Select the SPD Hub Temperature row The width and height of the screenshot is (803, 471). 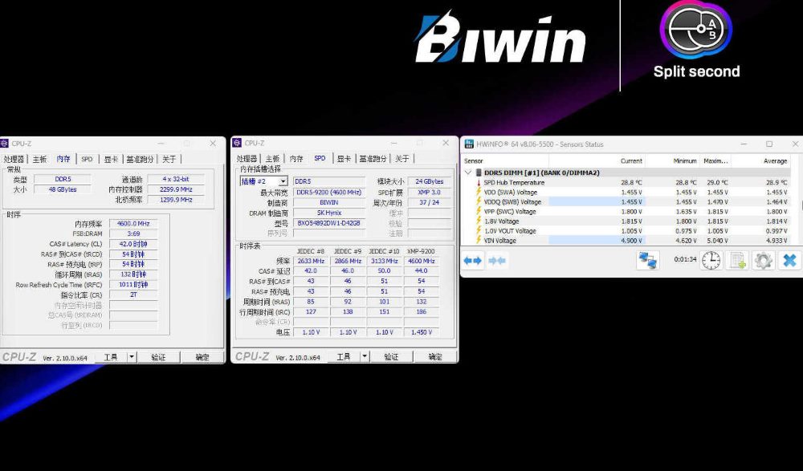pyautogui.click(x=627, y=182)
